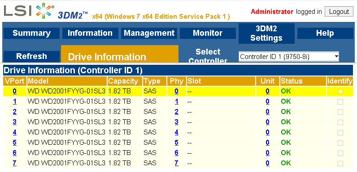Open the Select Controller dropdown
This screenshot has width=357, height=172.
289,57
